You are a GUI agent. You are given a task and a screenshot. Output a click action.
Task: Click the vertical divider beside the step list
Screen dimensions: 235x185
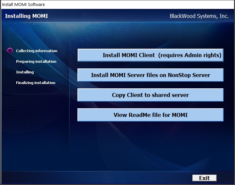click(x=69, y=100)
